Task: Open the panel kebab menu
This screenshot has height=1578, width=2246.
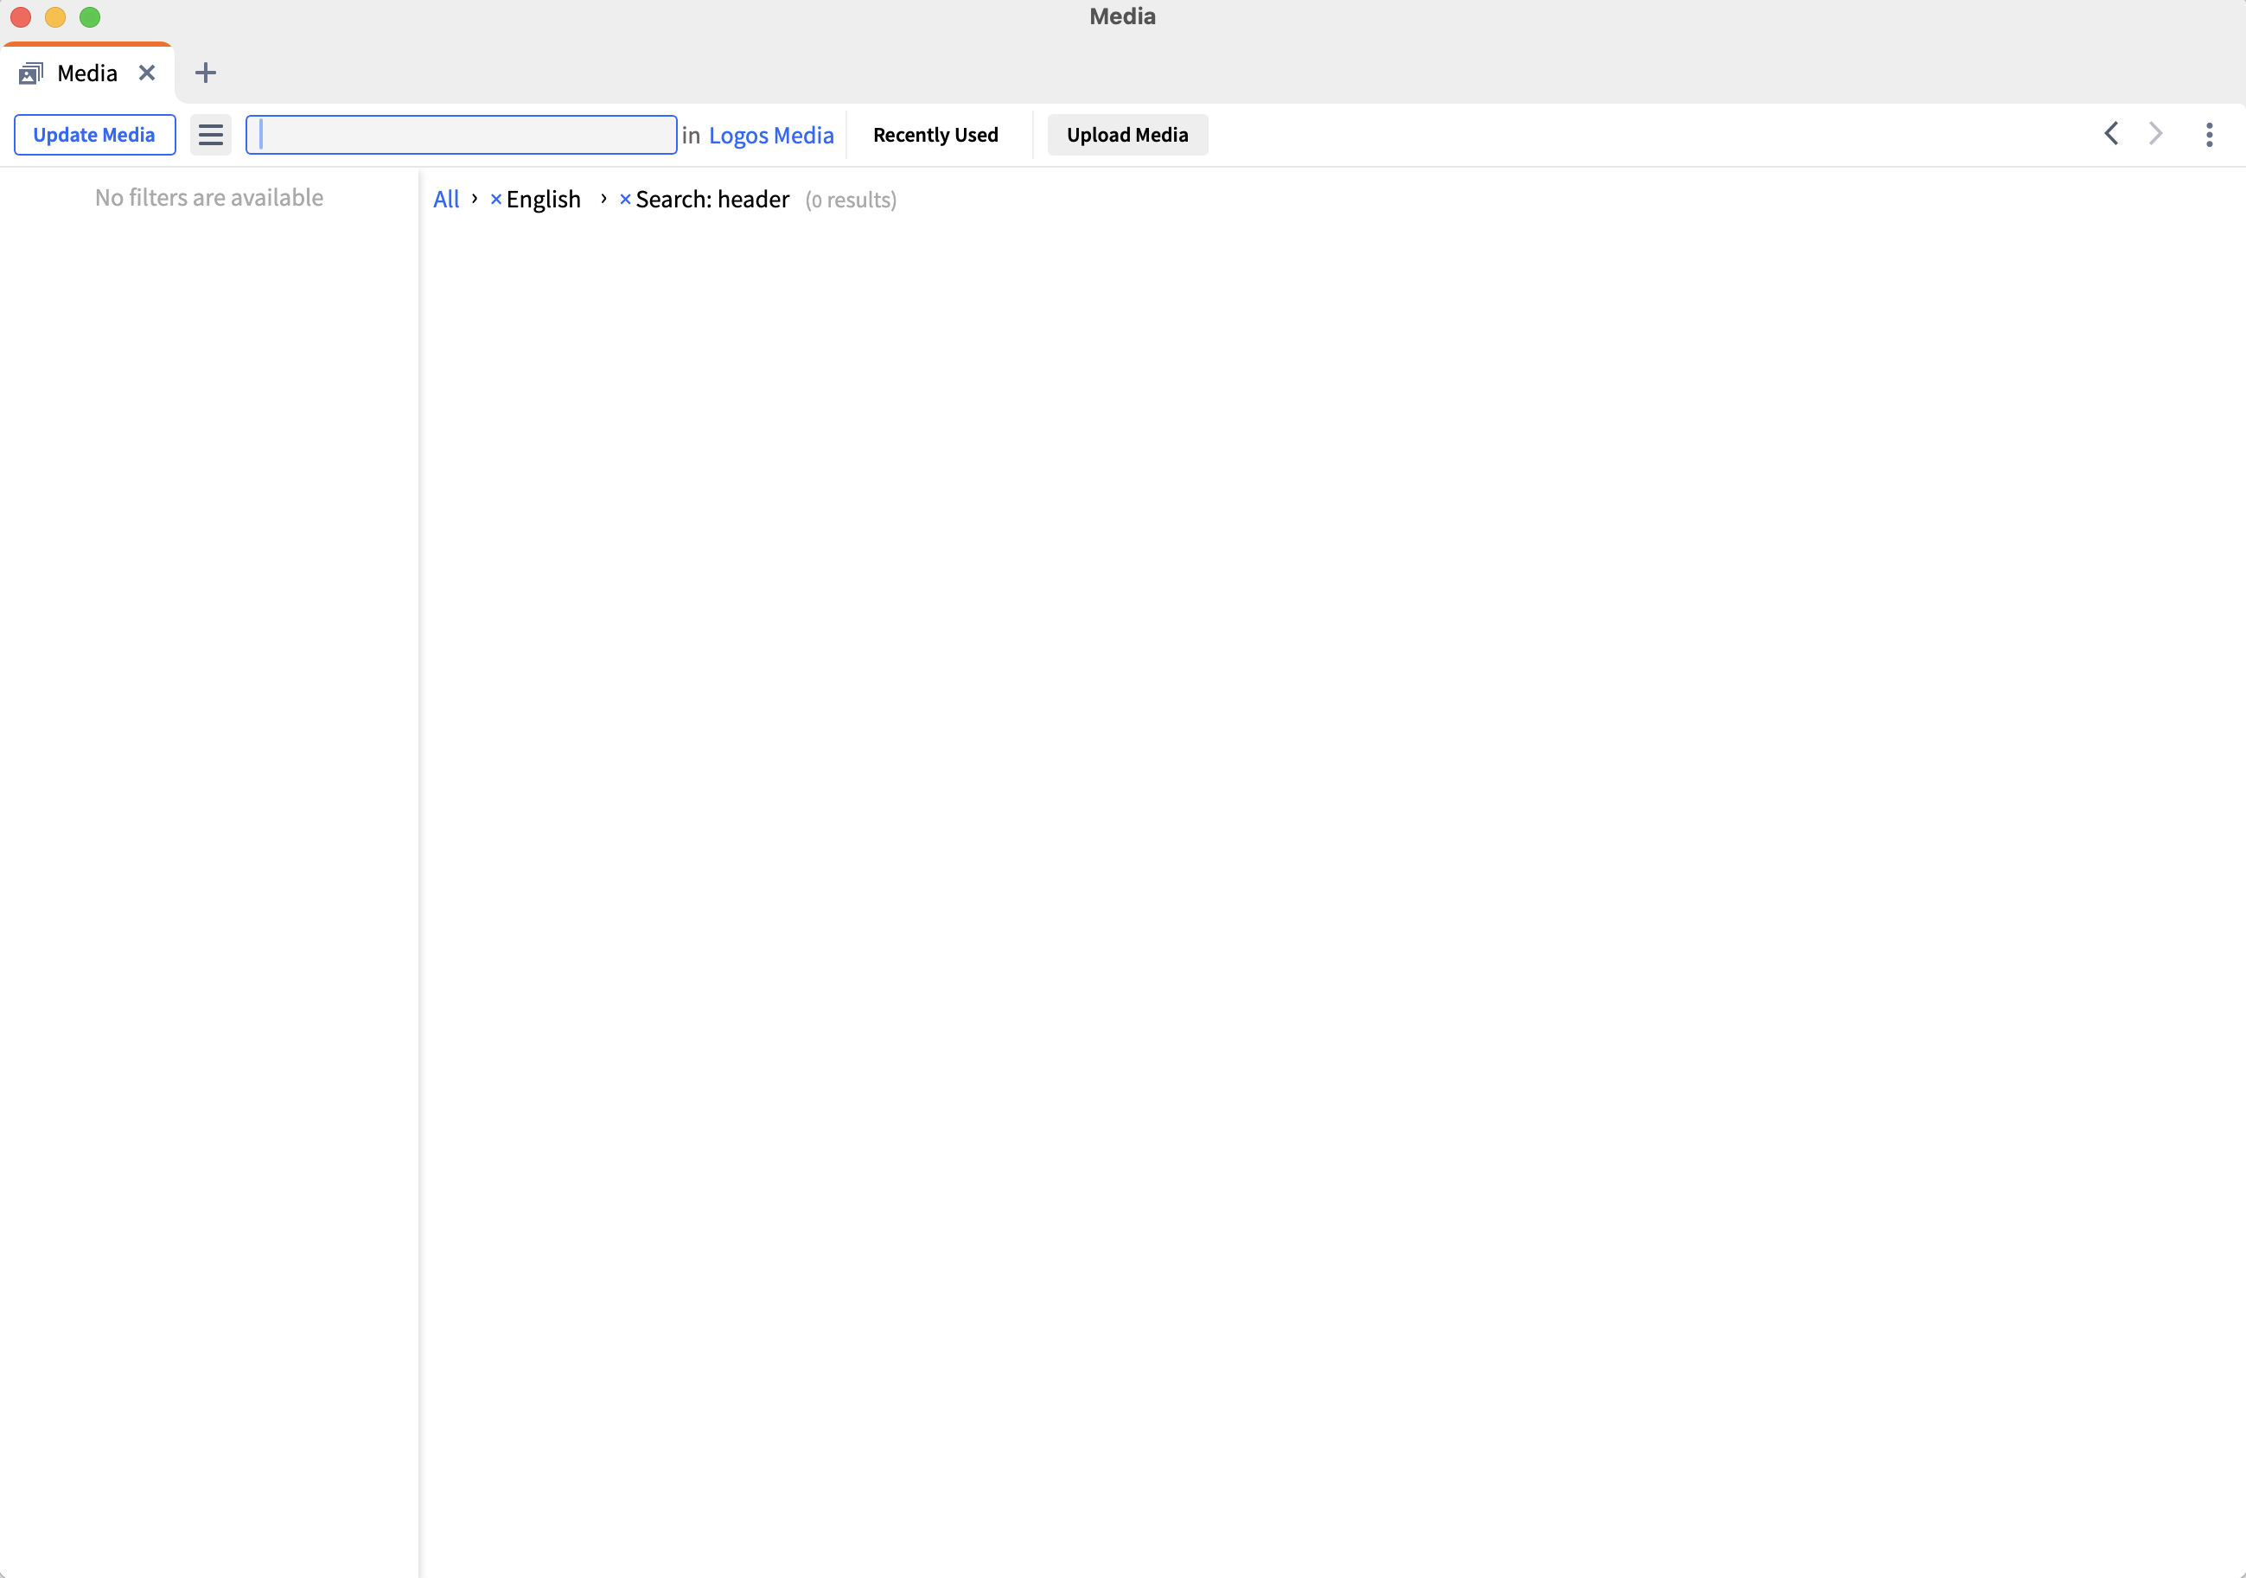Action: click(x=2209, y=135)
